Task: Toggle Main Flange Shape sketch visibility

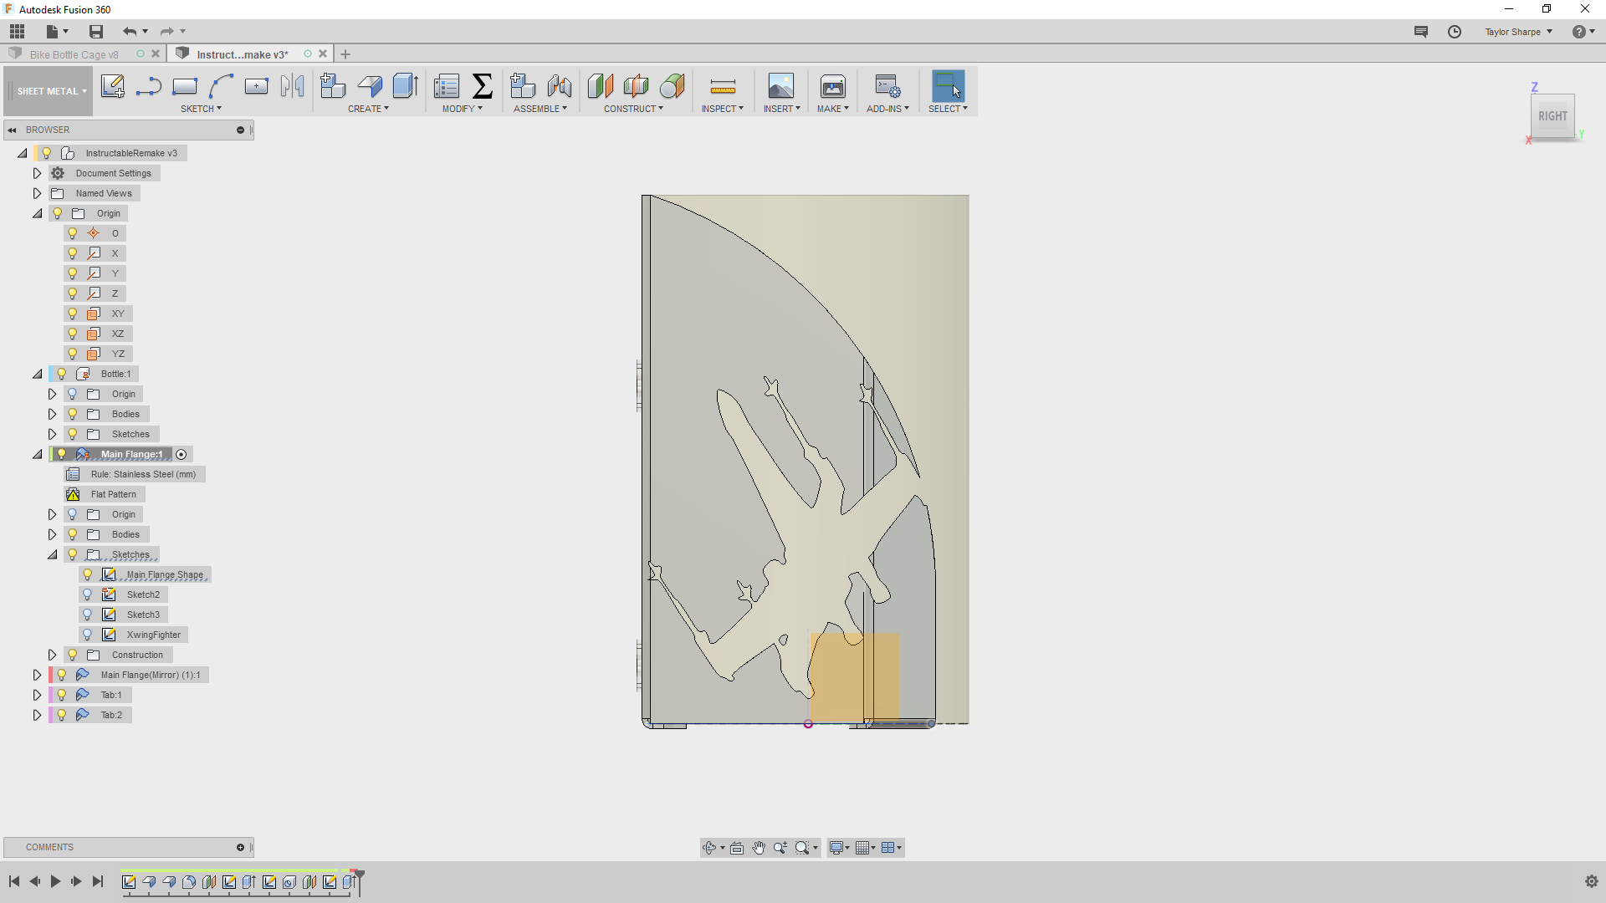Action: tap(88, 574)
